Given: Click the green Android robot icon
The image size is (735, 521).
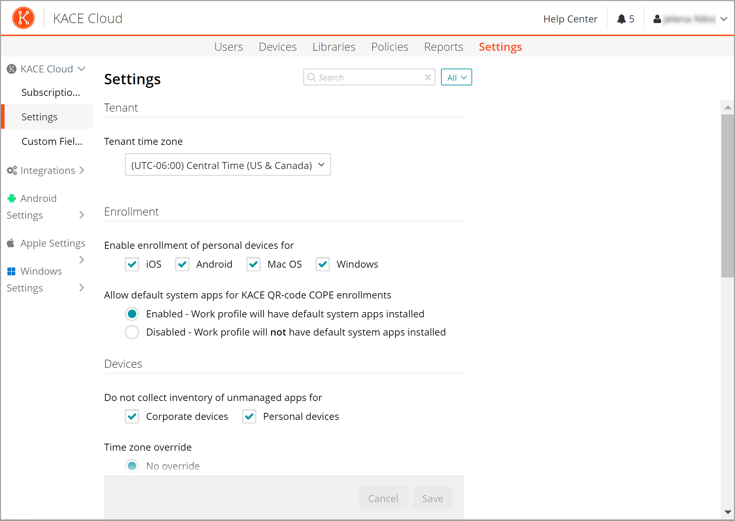Looking at the screenshot, I should tap(12, 198).
